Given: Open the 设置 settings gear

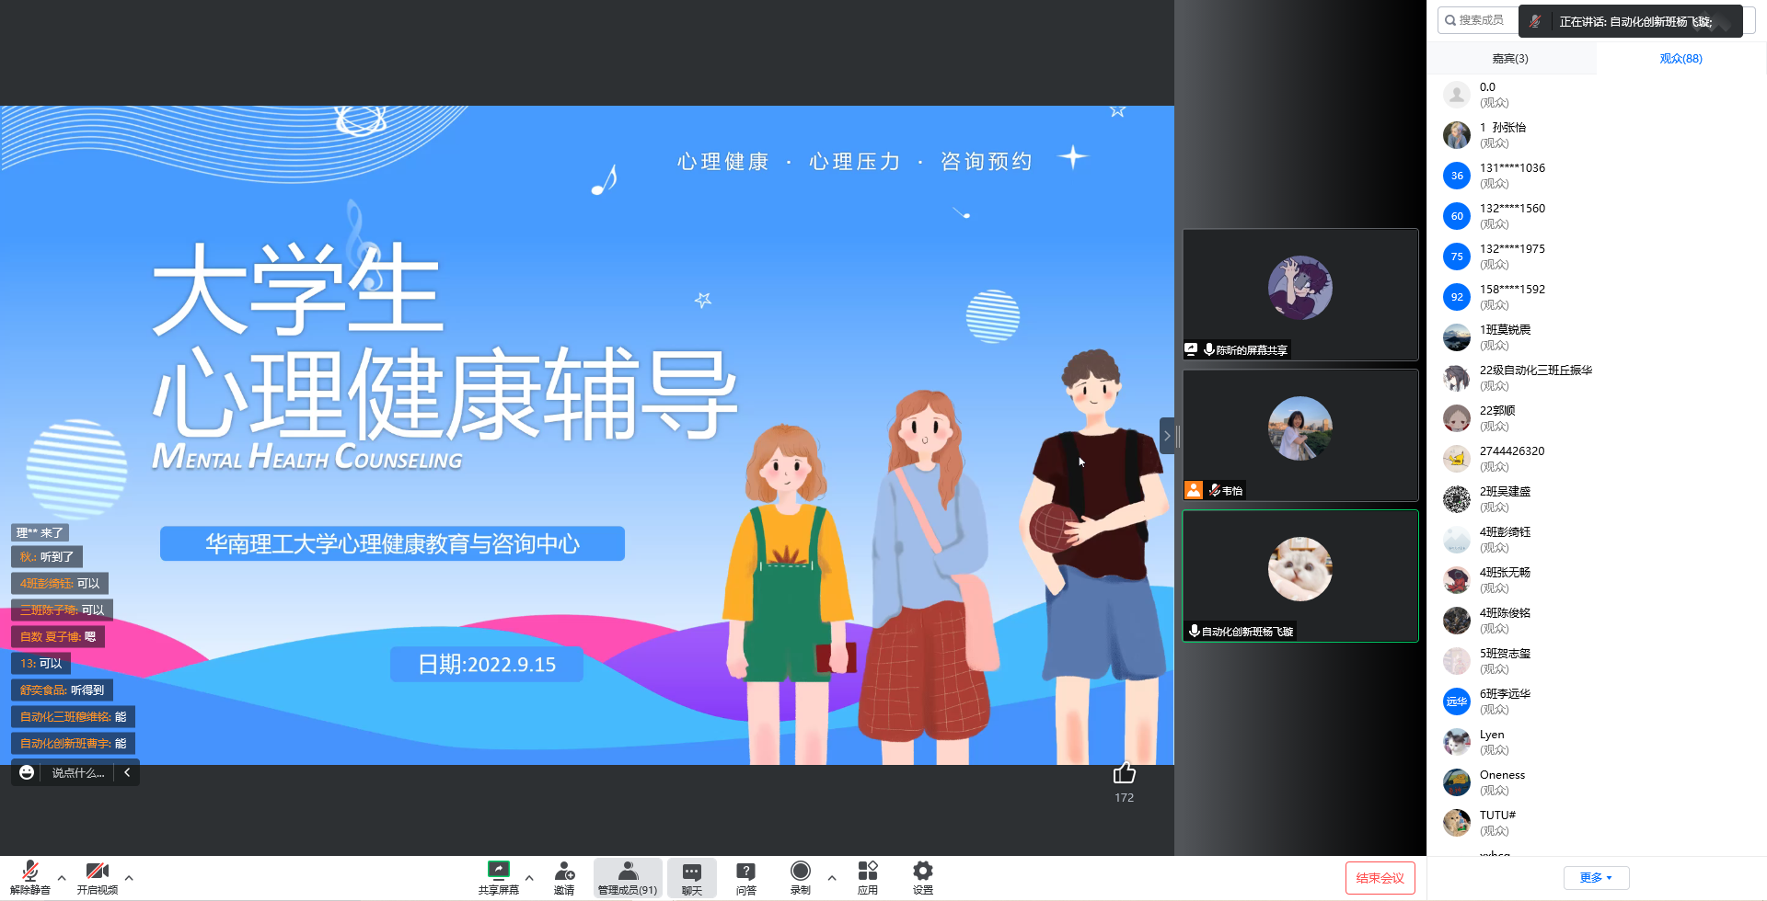Looking at the screenshot, I should pos(923,877).
